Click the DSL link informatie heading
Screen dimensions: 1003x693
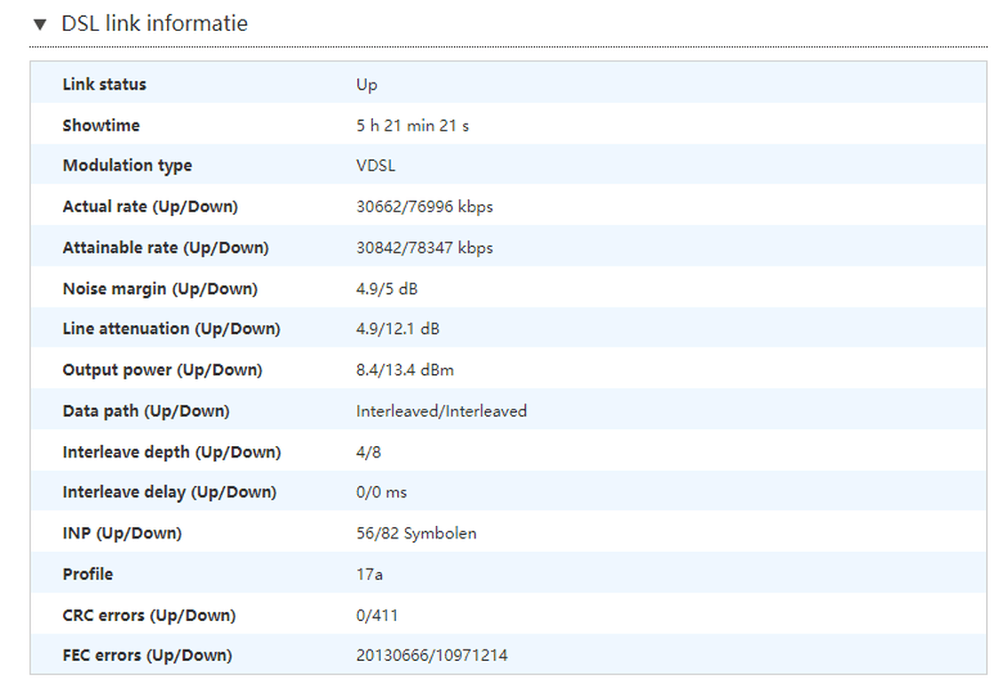tap(154, 24)
